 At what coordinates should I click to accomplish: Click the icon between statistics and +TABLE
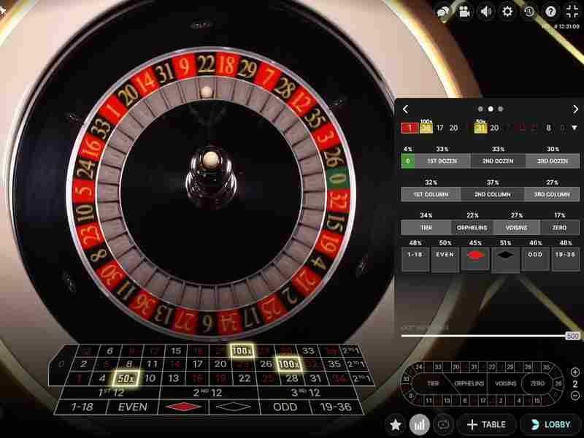(x=444, y=425)
